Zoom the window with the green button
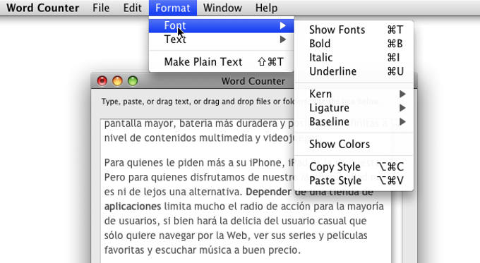 click(x=133, y=81)
